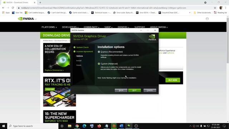Viewport: 229px width, 129px height.
Task: Open the GeForce GTX 1650 supercharger banner
Action: coord(60,116)
